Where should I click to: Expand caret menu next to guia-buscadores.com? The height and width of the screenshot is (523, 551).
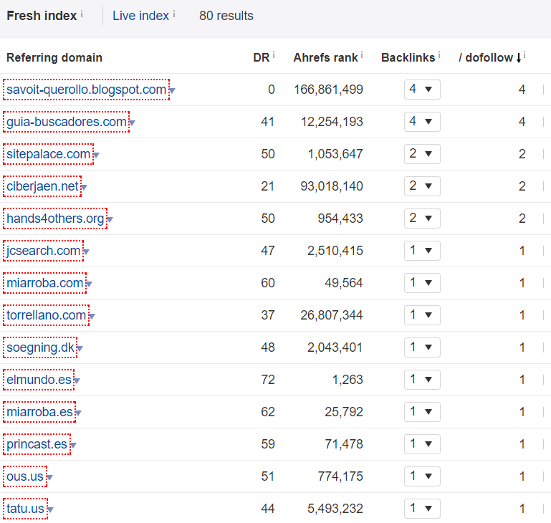(132, 123)
